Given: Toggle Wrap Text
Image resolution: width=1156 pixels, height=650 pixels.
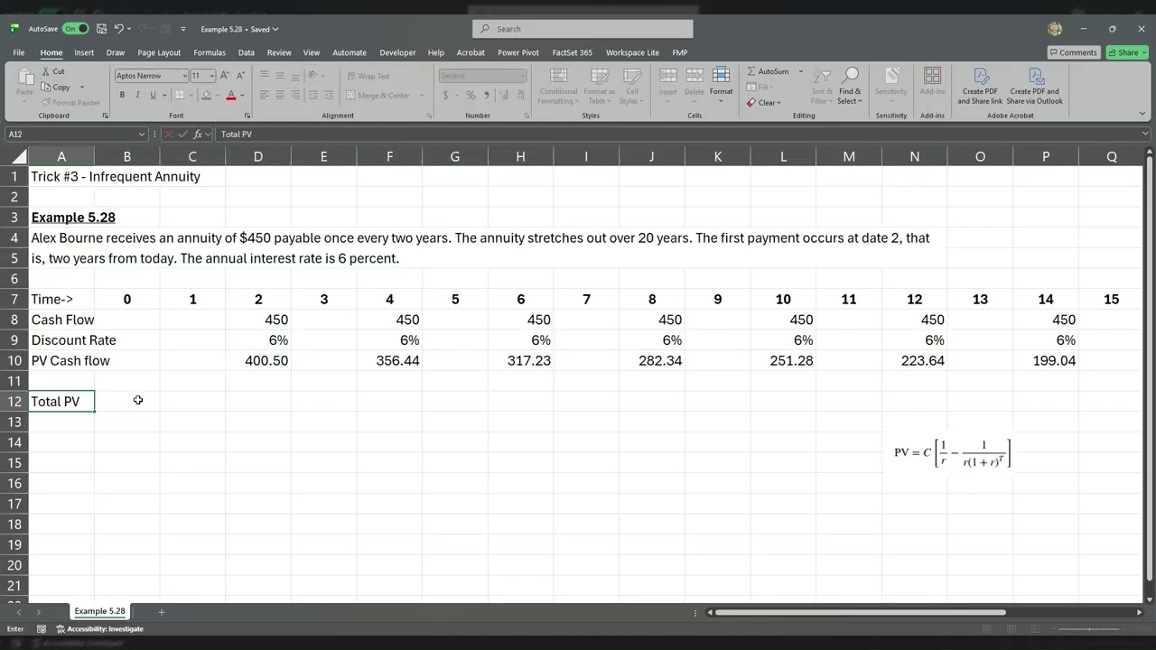Looking at the screenshot, I should click(368, 76).
